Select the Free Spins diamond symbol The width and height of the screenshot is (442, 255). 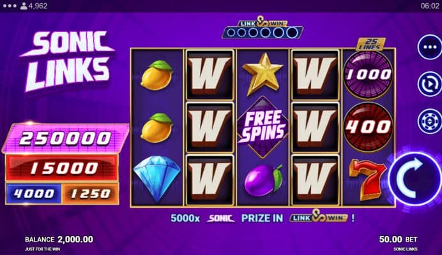coord(263,127)
